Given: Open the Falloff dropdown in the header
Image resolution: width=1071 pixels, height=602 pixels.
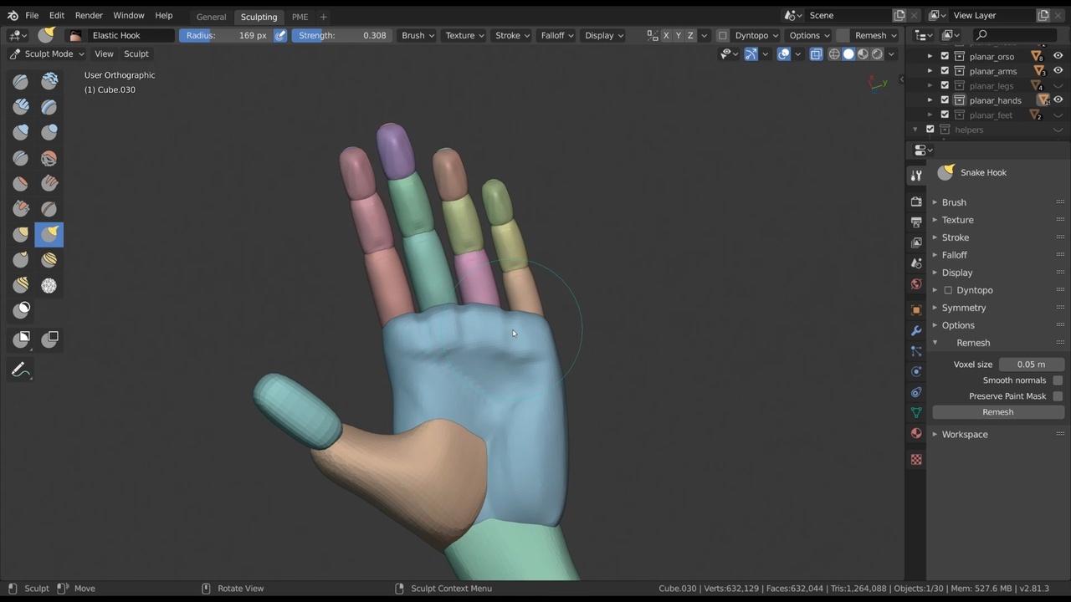Looking at the screenshot, I should 556,35.
